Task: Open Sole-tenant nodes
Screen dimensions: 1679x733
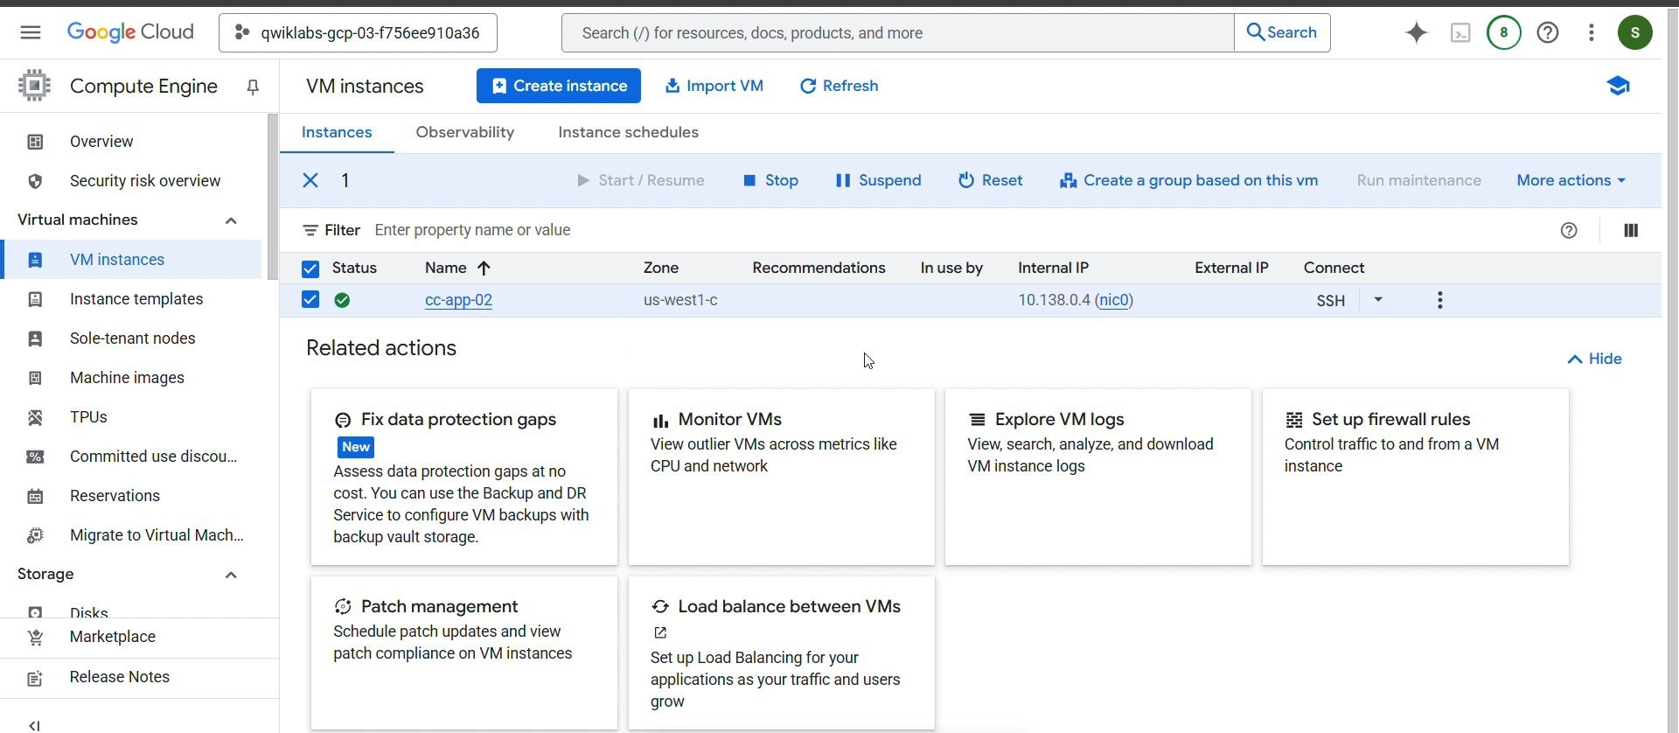Action: coord(131,339)
